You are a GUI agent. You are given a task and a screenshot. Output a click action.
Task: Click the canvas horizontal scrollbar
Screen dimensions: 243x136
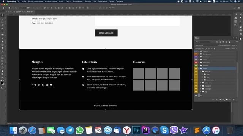point(137,124)
